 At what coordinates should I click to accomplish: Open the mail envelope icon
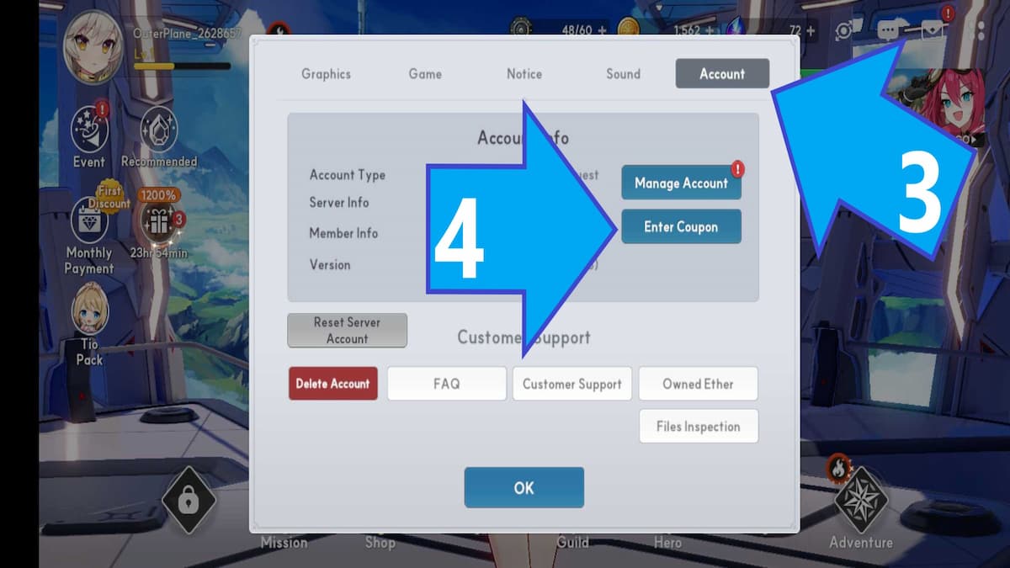click(x=932, y=31)
